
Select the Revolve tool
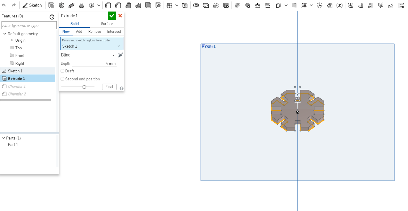(x=61, y=5)
